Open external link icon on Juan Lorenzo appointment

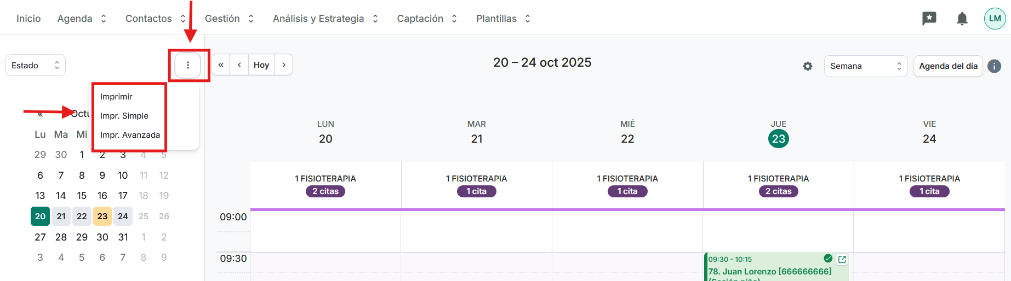[842, 259]
